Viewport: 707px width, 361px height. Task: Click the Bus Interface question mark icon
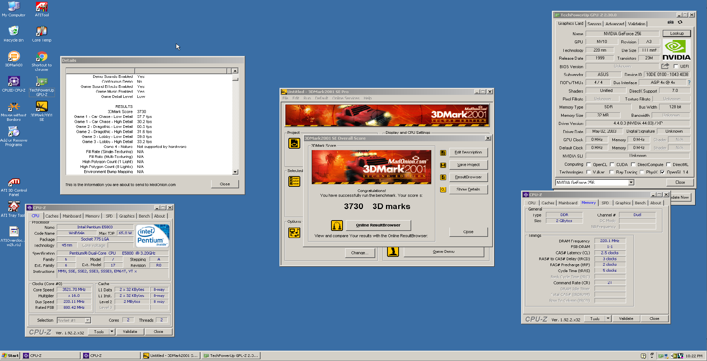pos(689,83)
